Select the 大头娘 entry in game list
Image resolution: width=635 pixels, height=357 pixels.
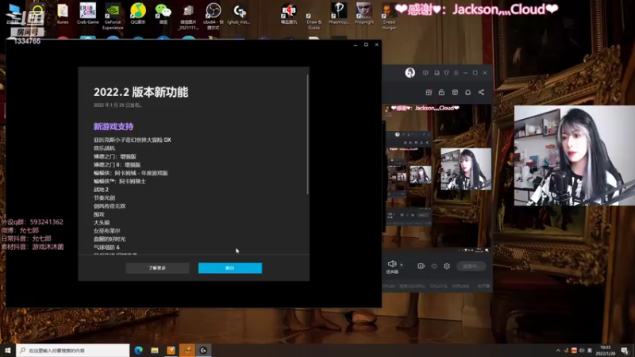click(x=102, y=222)
